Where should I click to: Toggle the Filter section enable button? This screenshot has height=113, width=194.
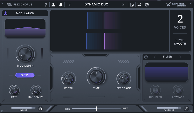tap(146, 57)
